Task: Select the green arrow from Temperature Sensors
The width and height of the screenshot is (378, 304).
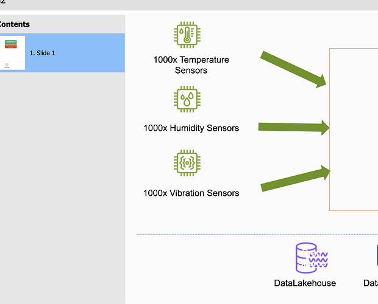Action: 294,69
